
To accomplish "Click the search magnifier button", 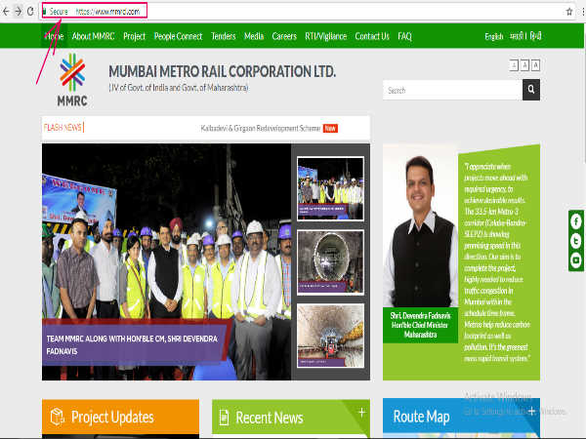I will [x=530, y=90].
